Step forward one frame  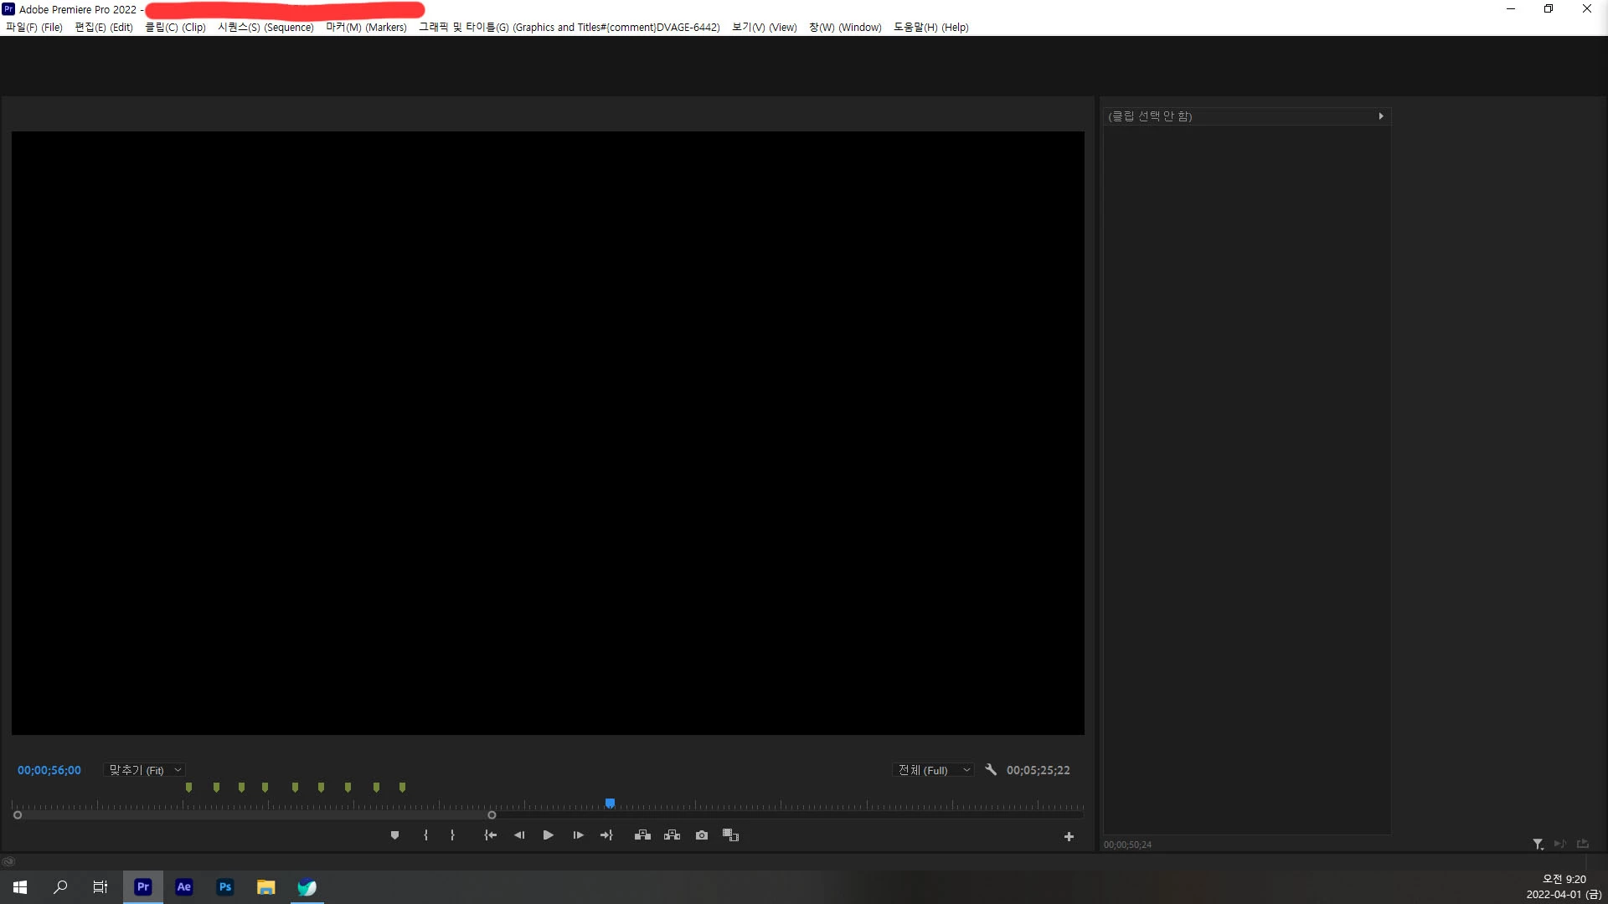pyautogui.click(x=578, y=835)
